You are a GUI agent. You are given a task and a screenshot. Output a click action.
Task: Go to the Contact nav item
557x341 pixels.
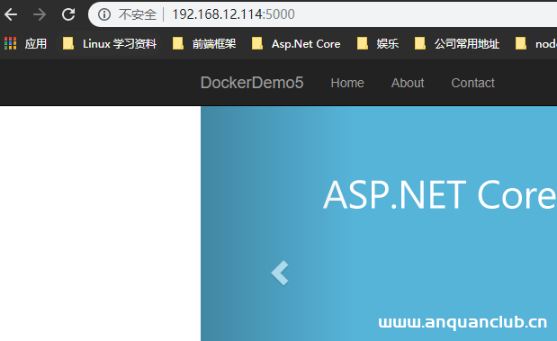coord(472,83)
